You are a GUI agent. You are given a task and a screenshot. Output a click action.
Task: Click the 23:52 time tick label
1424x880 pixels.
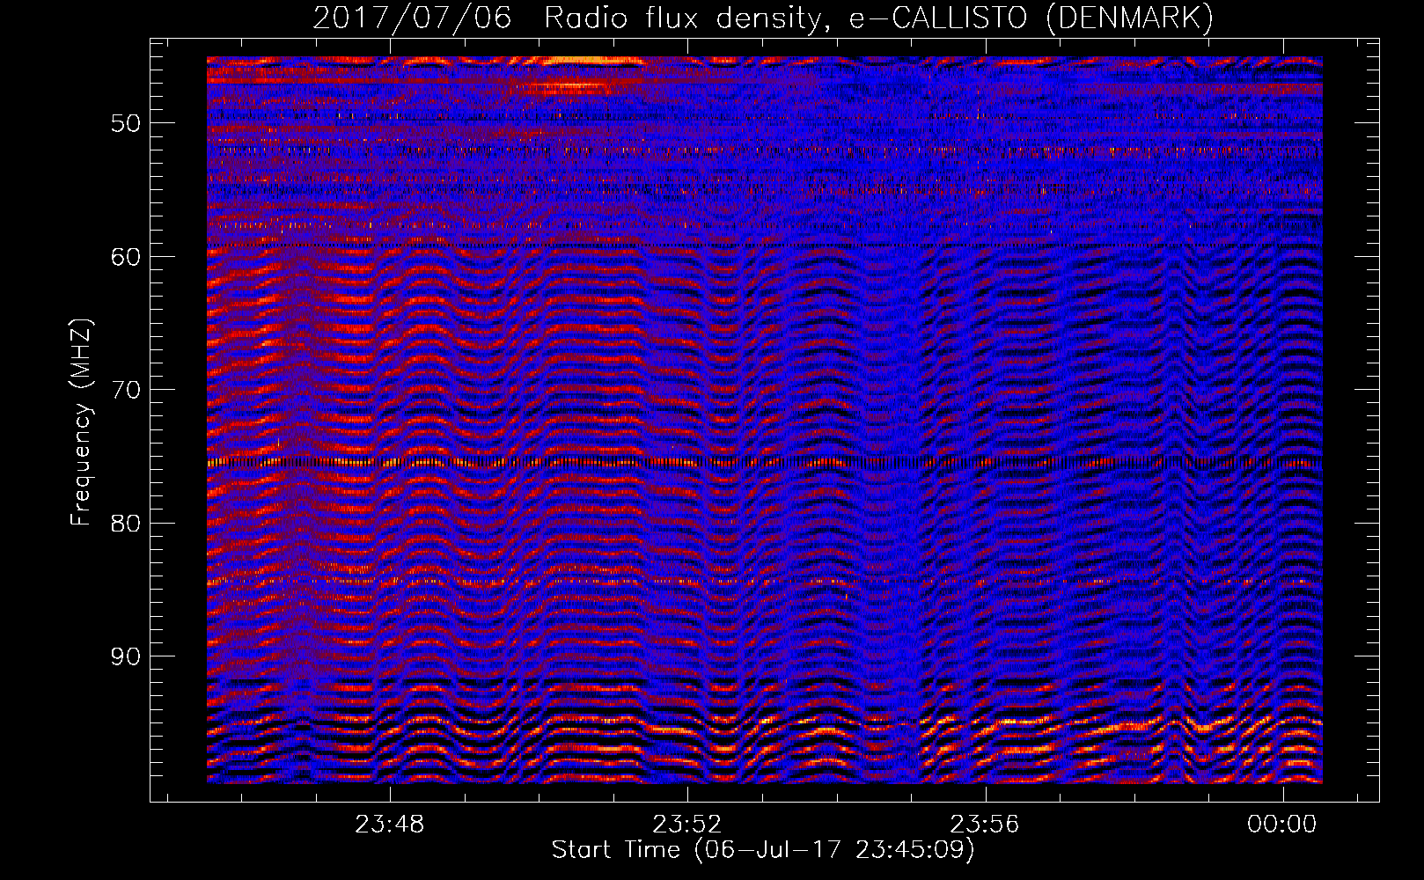(x=687, y=824)
